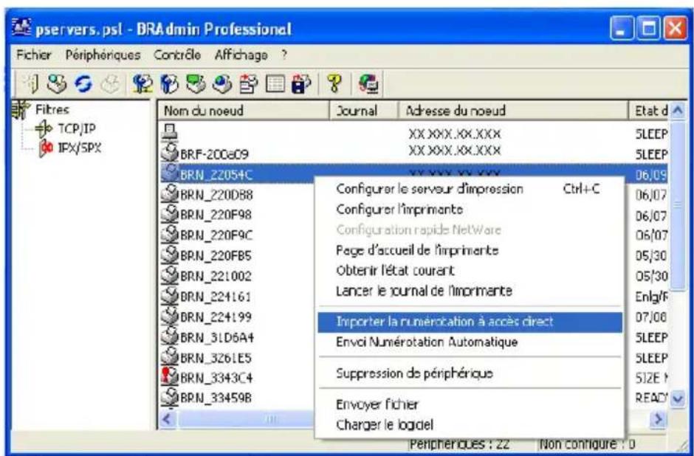Click the list with red arrows icon
Image resolution: width=694 pixels, height=456 pixels.
pyautogui.click(x=247, y=83)
